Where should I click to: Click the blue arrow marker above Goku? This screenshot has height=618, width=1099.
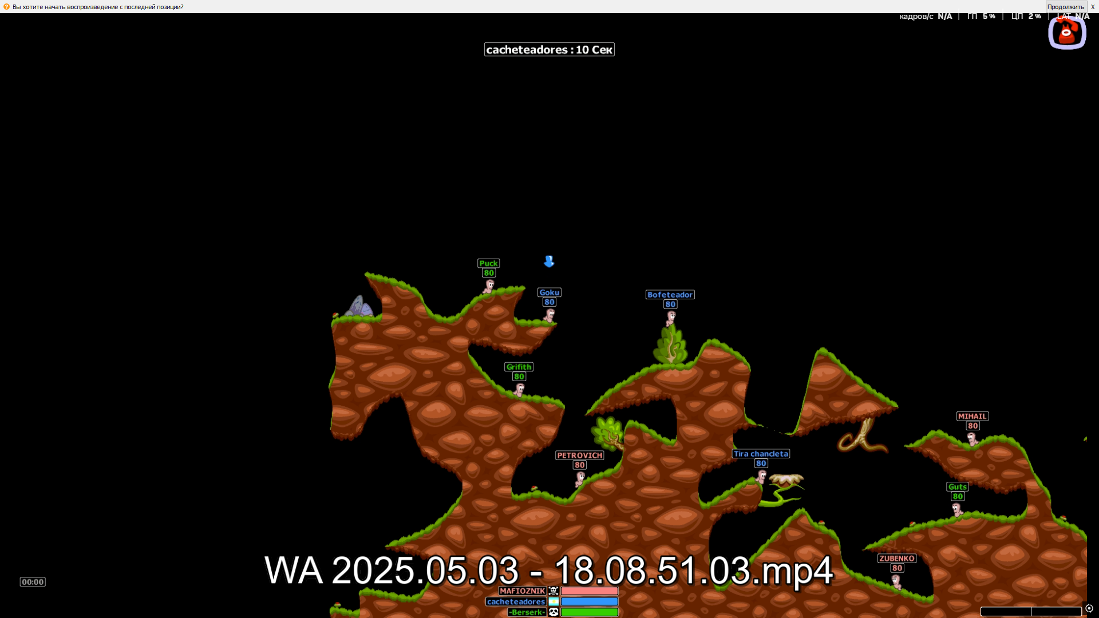tap(549, 262)
